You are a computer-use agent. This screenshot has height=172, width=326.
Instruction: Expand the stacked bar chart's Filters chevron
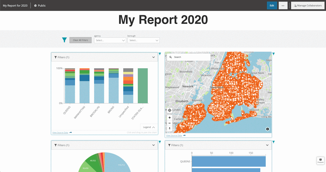(x=154, y=57)
